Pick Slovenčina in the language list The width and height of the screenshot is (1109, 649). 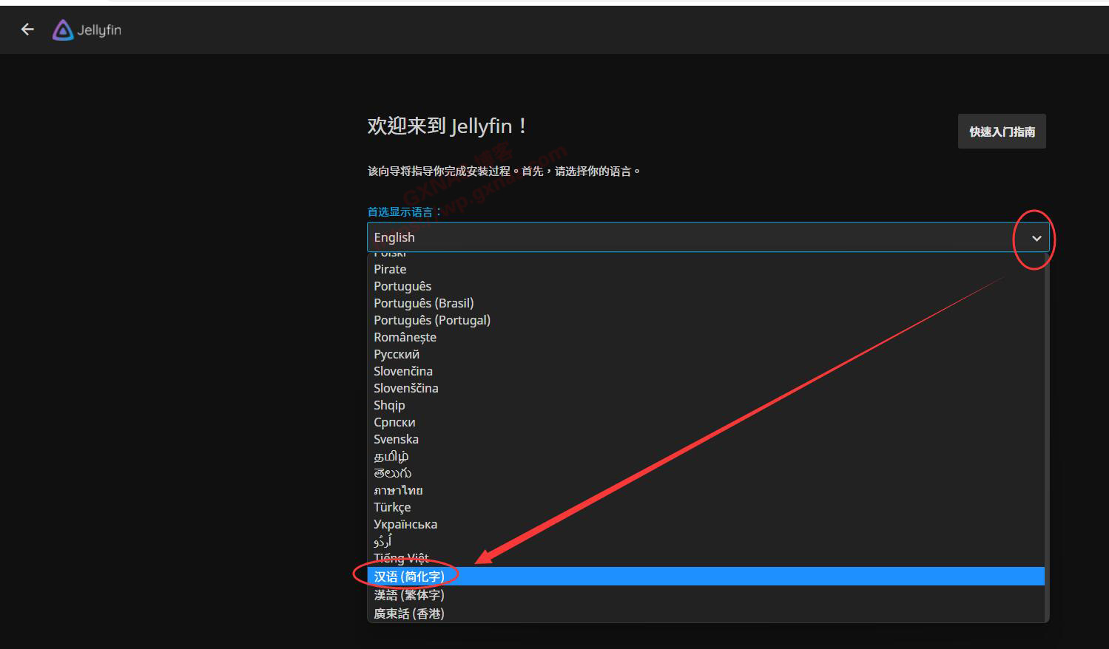coord(403,371)
